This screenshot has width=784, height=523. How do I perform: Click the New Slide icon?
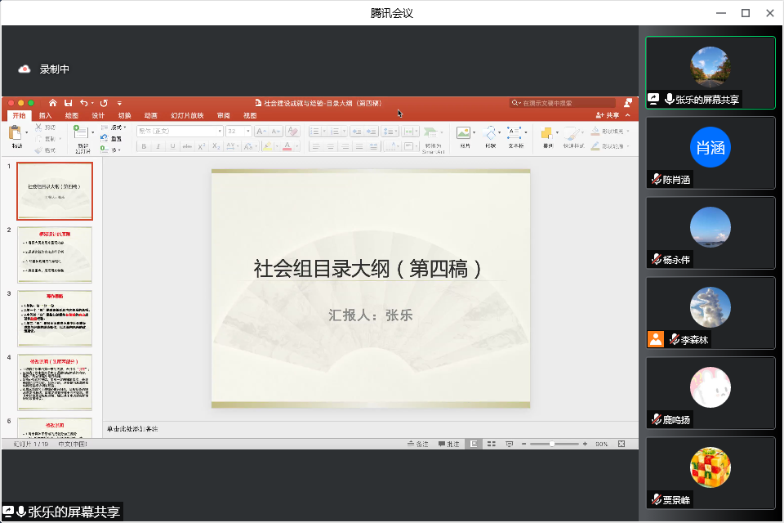[82, 133]
